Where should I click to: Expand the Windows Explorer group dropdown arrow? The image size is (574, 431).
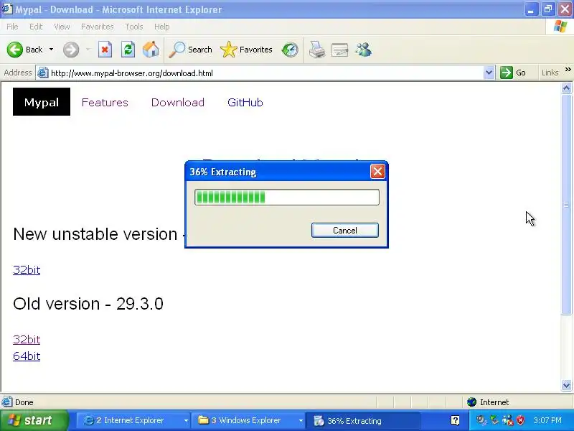click(301, 421)
